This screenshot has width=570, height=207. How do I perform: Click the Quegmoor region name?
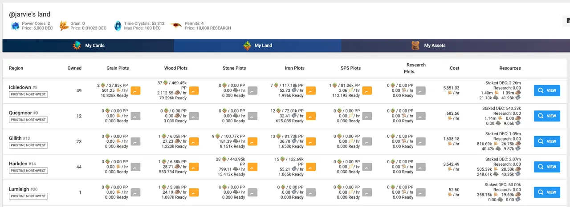pyautogui.click(x=20, y=113)
